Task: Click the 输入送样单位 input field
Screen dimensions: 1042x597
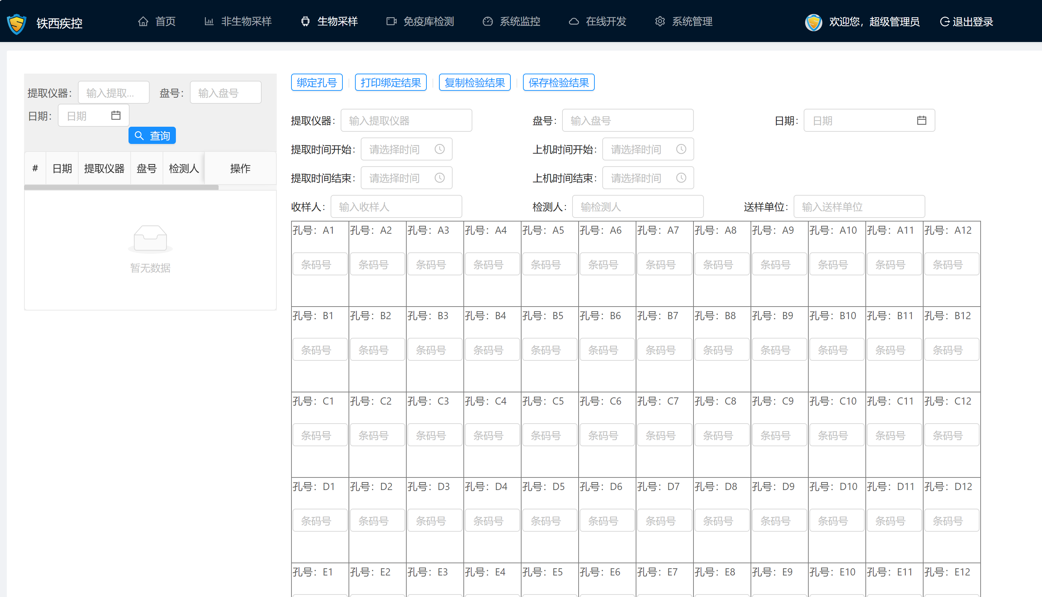Action: click(x=859, y=206)
